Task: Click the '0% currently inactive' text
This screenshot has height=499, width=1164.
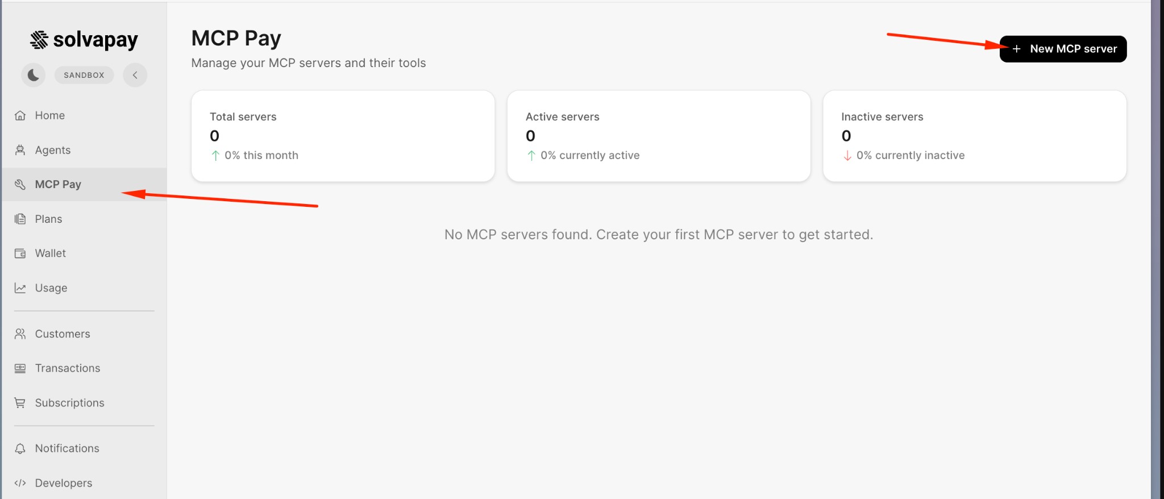Action: (x=911, y=155)
